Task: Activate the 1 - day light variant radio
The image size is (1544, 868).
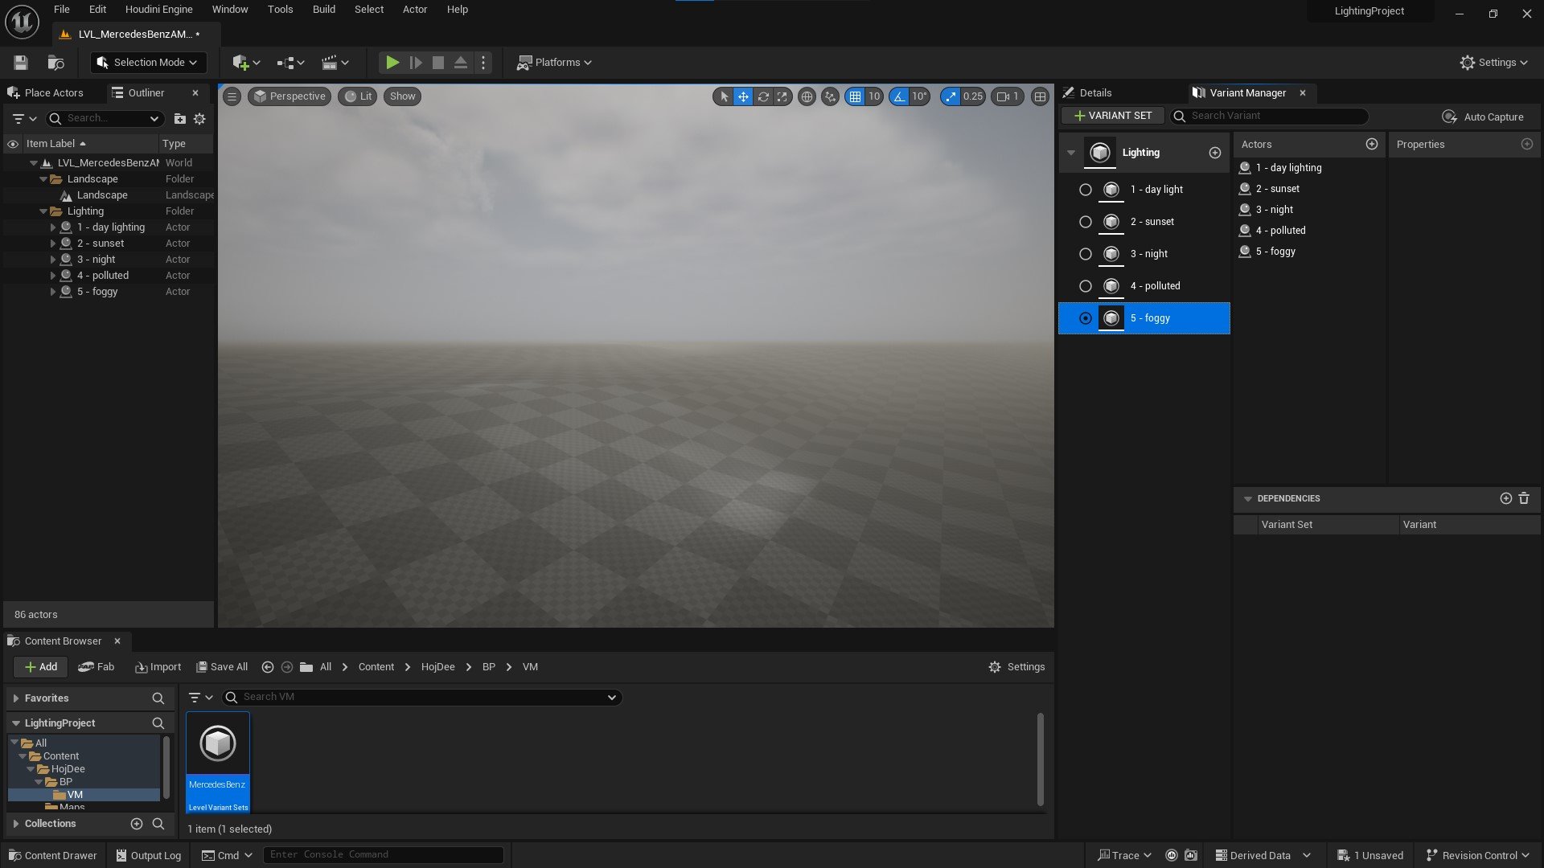Action: pyautogui.click(x=1085, y=190)
